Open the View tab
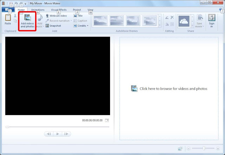 [x=90, y=10]
